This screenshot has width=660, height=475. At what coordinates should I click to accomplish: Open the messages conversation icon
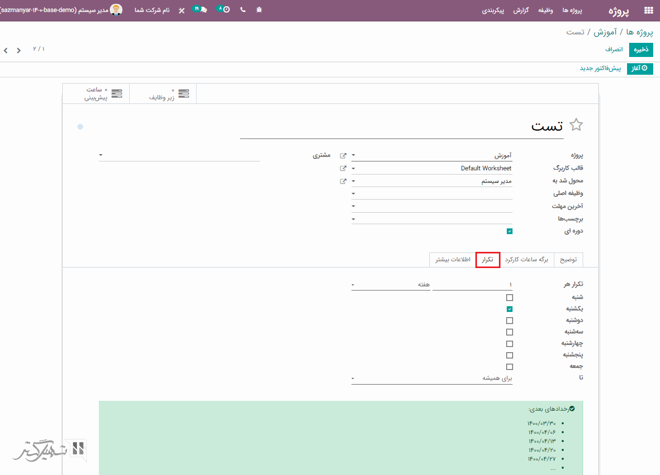tap(201, 9)
